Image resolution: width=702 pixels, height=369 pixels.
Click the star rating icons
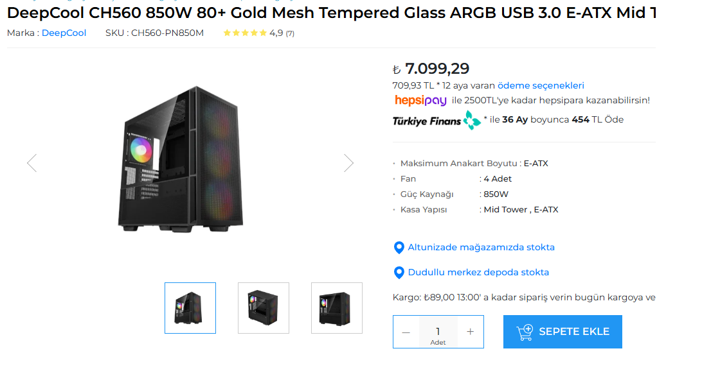pyautogui.click(x=244, y=33)
